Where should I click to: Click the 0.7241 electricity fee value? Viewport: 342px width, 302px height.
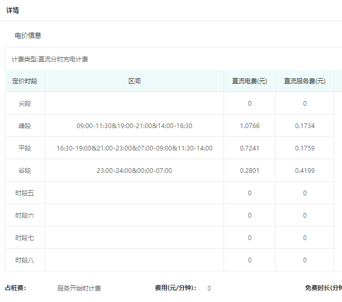point(249,148)
